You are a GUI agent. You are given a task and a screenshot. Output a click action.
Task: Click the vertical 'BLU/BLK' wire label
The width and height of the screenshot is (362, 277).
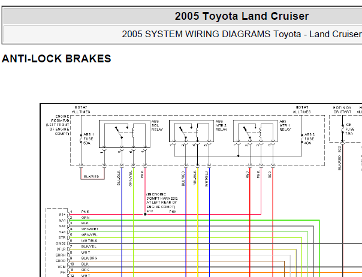click(x=119, y=178)
